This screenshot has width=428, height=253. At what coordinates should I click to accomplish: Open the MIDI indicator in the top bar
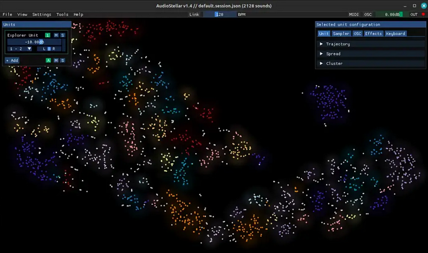click(x=354, y=15)
